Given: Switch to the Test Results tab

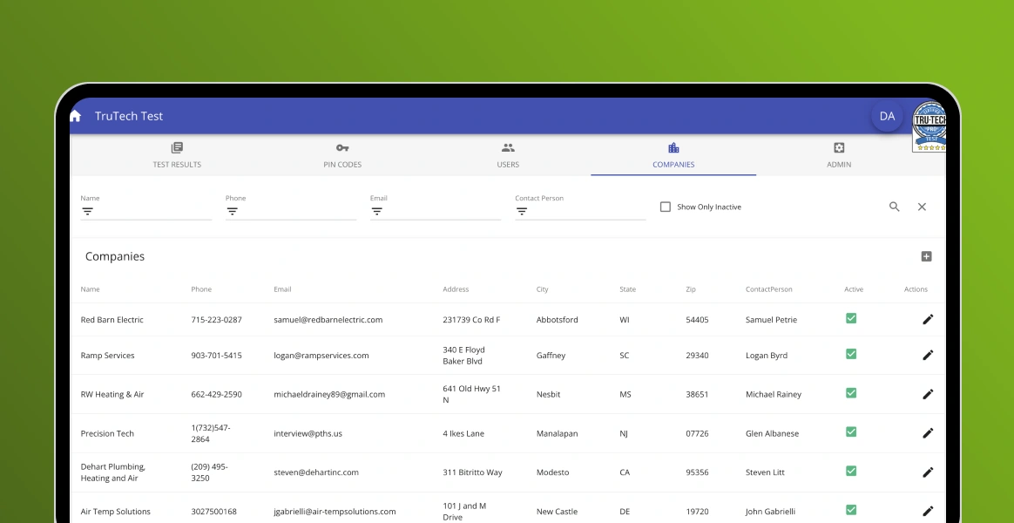Looking at the screenshot, I should tap(177, 155).
